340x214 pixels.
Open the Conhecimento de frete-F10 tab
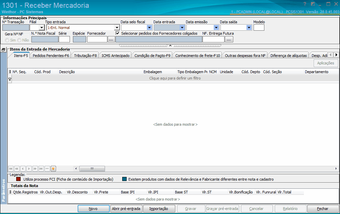198,56
